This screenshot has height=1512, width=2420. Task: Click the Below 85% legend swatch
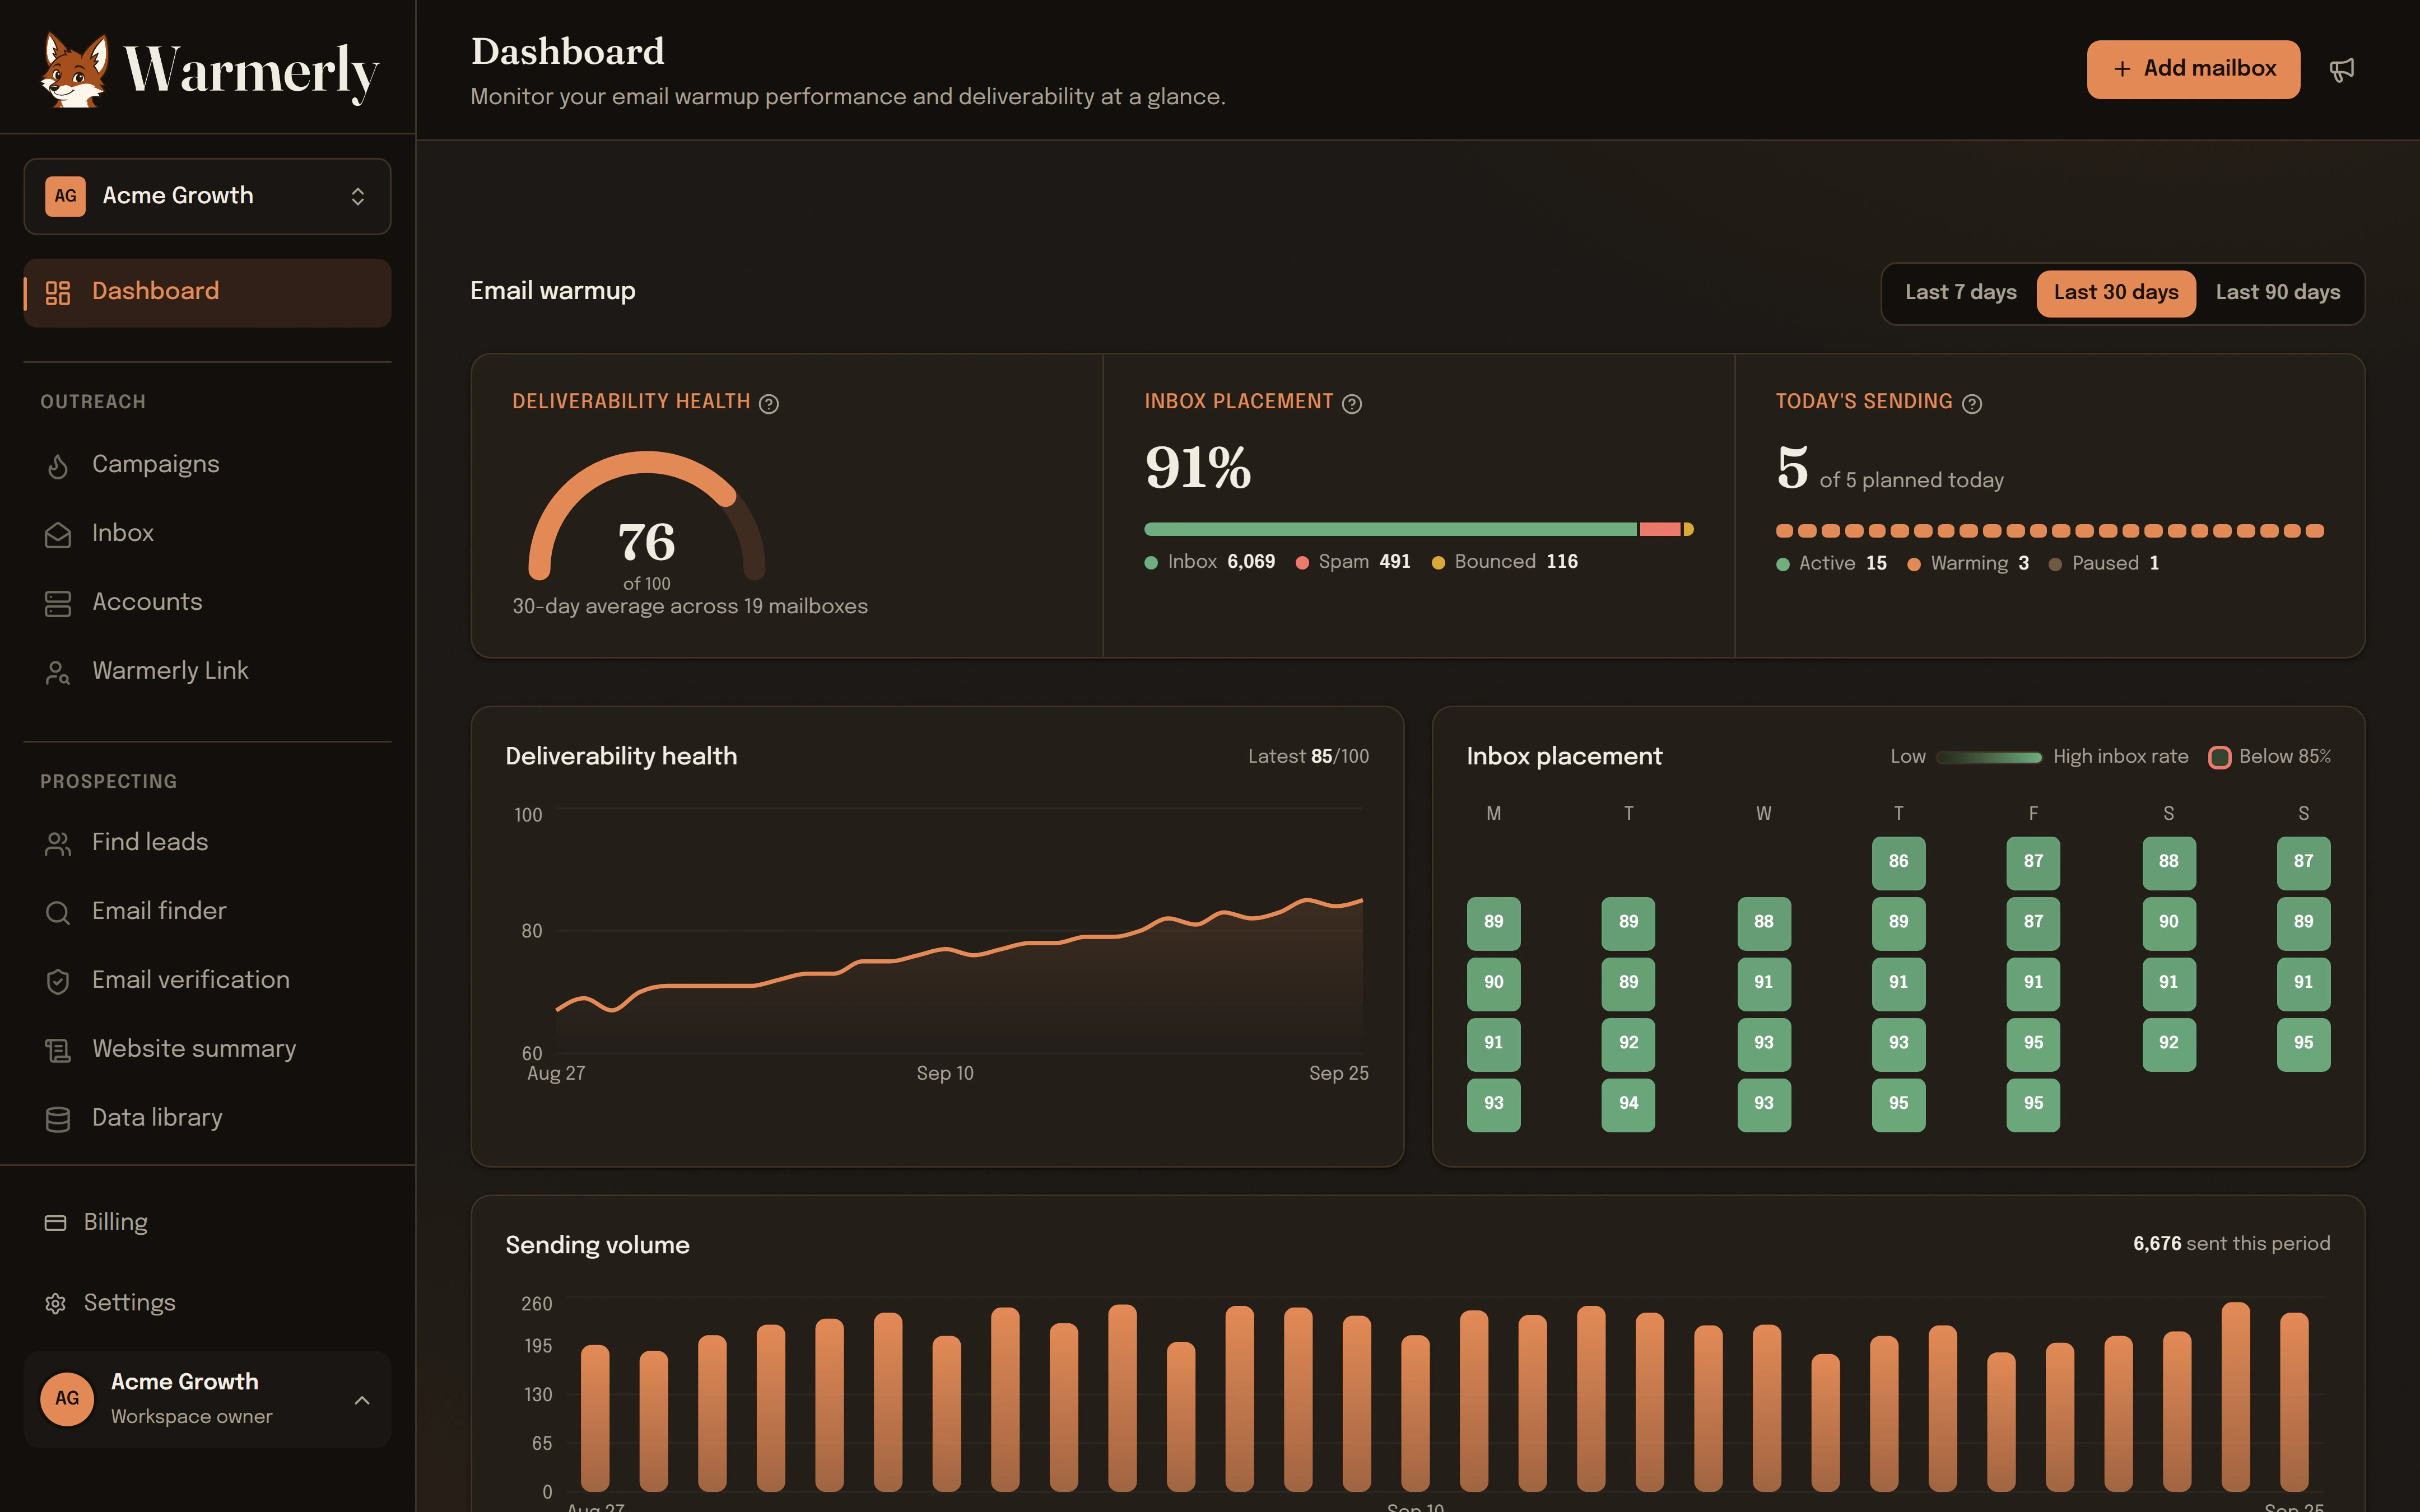2219,757
